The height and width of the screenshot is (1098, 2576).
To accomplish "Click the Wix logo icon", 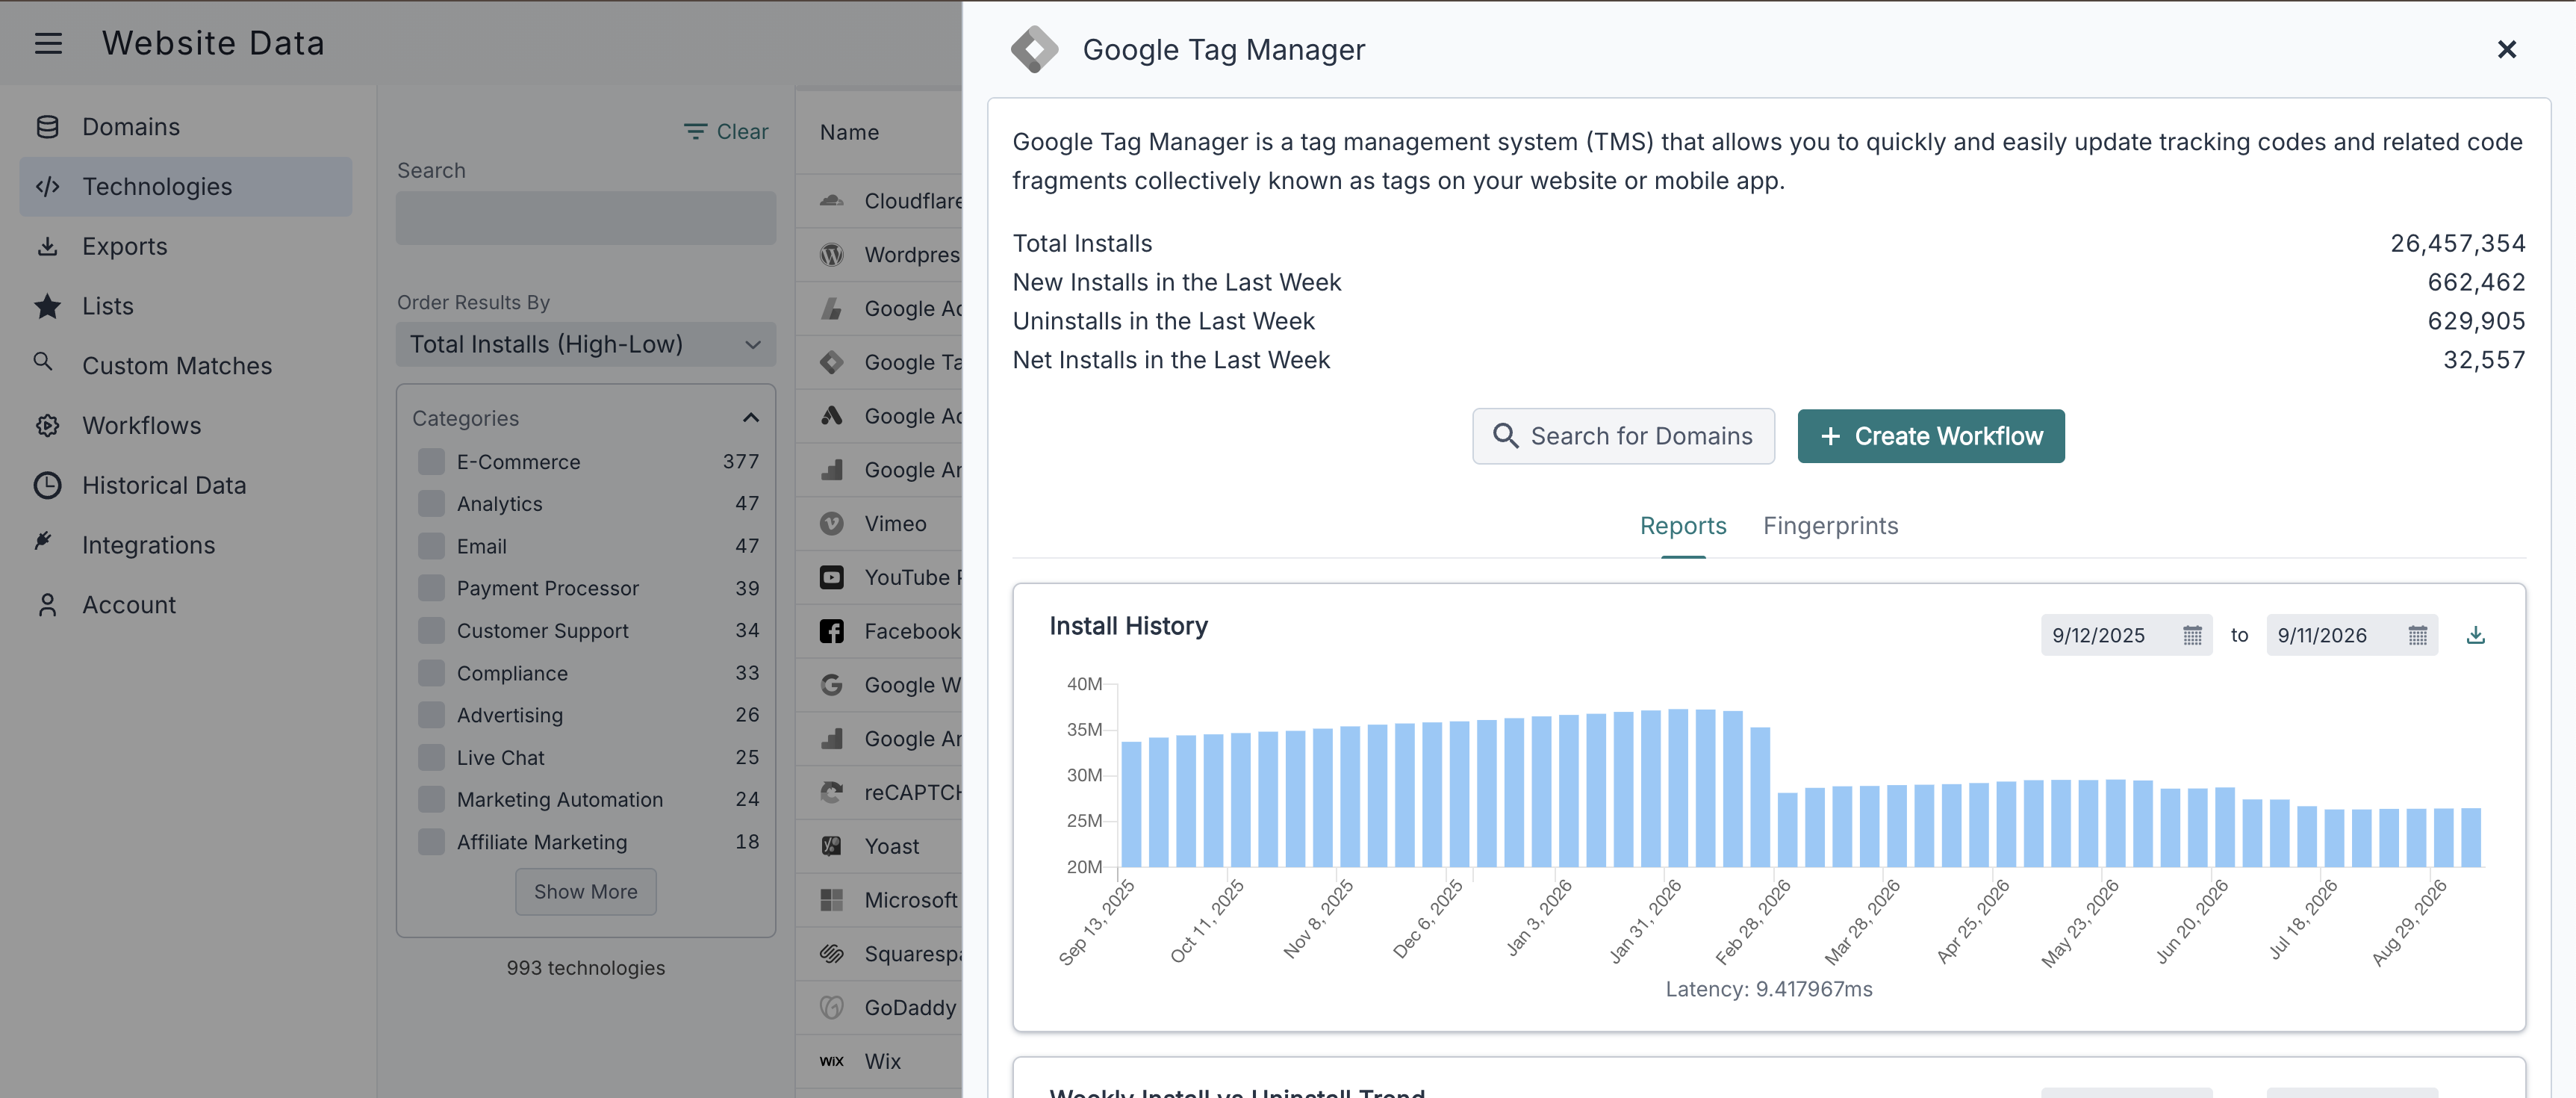I will (831, 1061).
